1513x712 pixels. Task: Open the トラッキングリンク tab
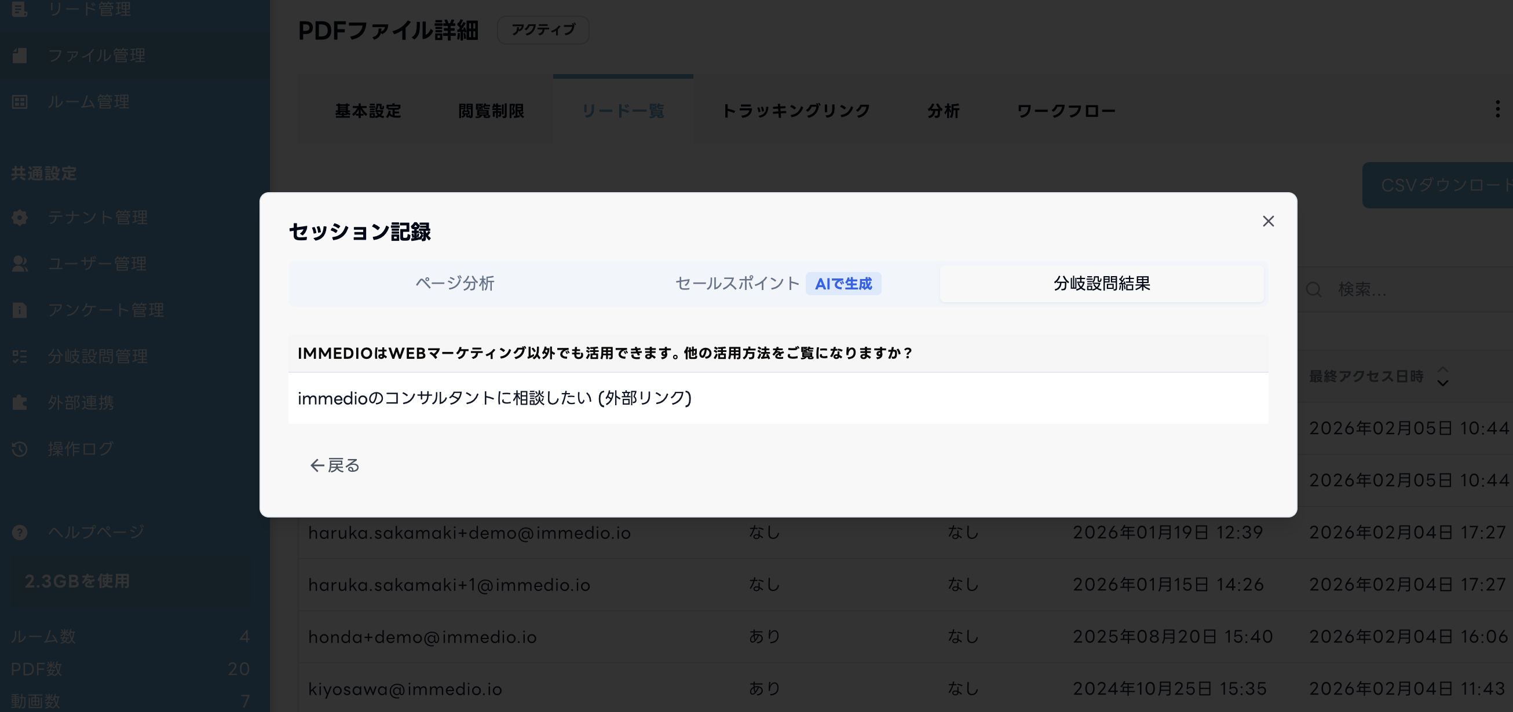795,111
